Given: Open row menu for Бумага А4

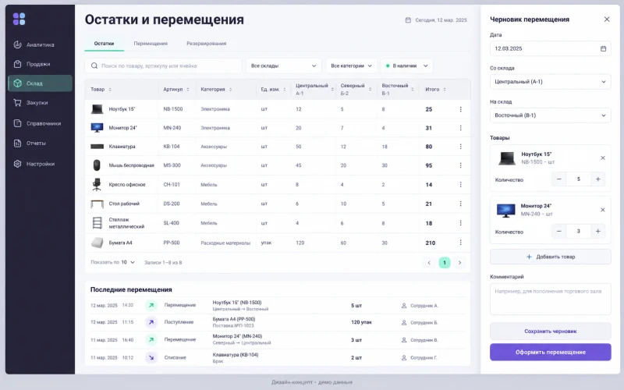Looking at the screenshot, I should 460,243.
